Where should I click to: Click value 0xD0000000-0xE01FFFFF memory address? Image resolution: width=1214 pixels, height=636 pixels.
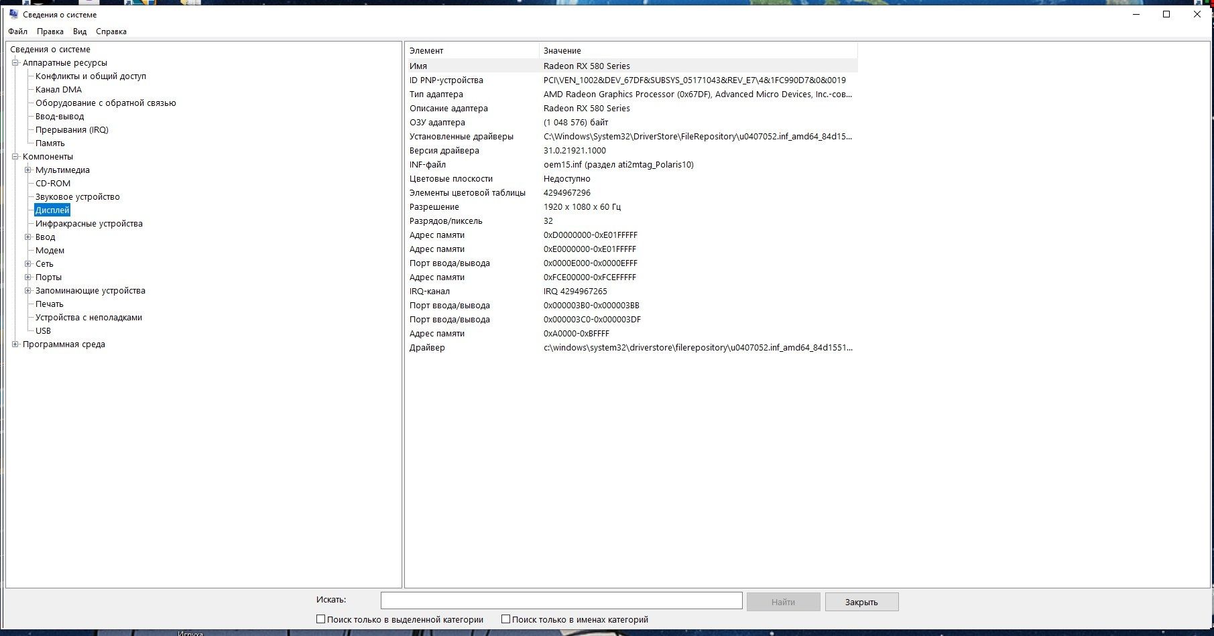click(590, 235)
